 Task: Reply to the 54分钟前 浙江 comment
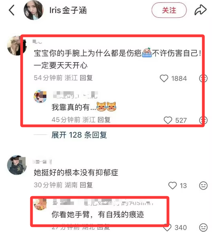[86, 78]
